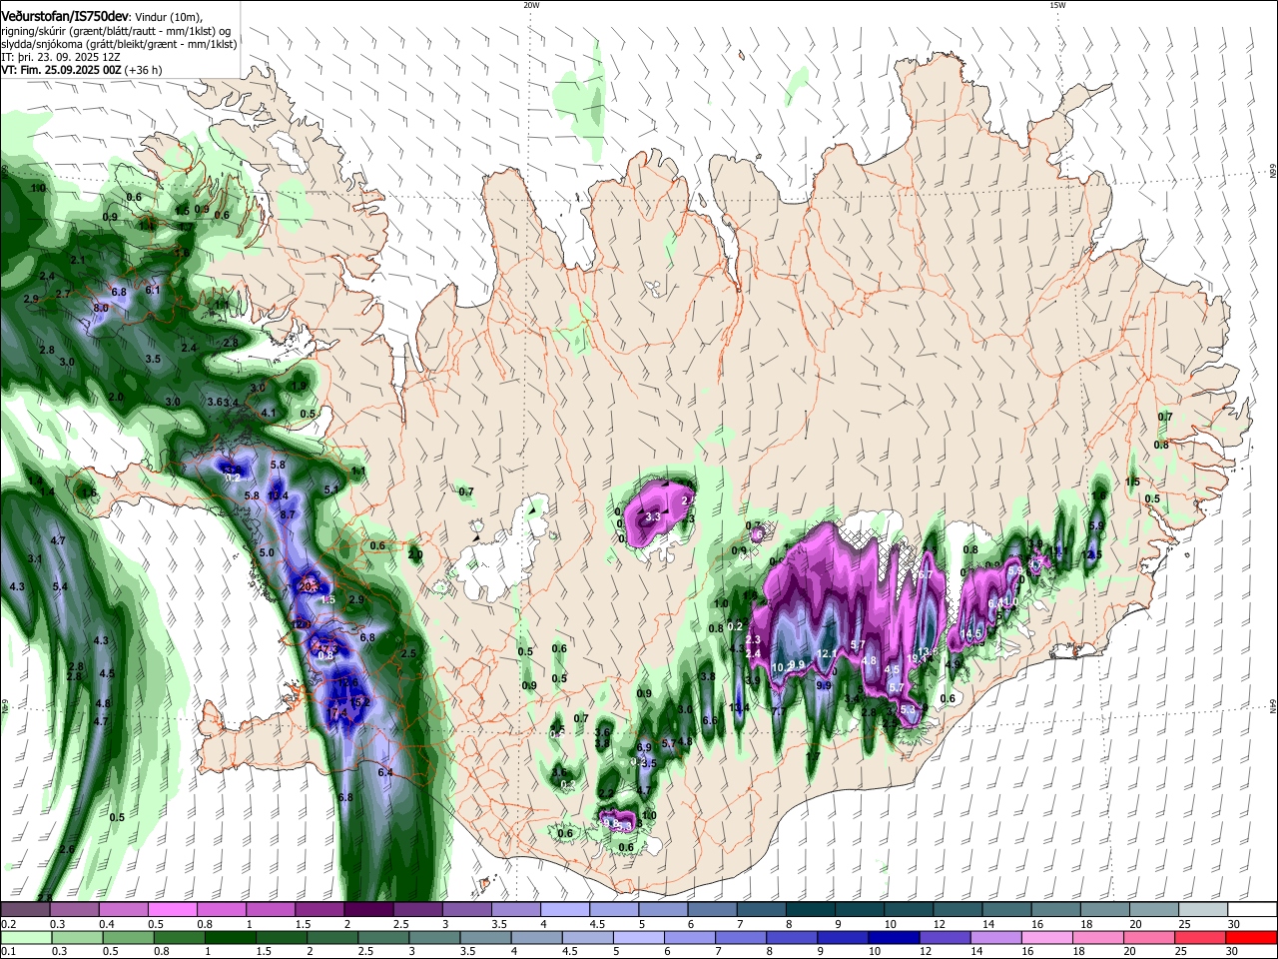Screen dimensions: 1278x959
Task: Click the 14.5 precipitation value
Action: (x=972, y=634)
